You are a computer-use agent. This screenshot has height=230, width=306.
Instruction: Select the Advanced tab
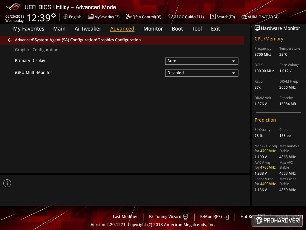pyautogui.click(x=122, y=29)
